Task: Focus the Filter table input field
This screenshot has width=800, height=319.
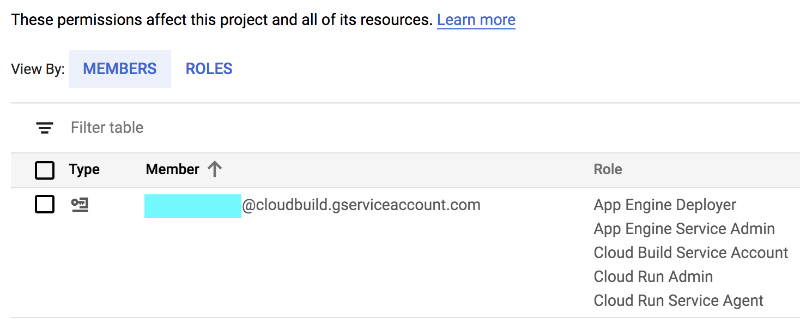Action: tap(107, 128)
